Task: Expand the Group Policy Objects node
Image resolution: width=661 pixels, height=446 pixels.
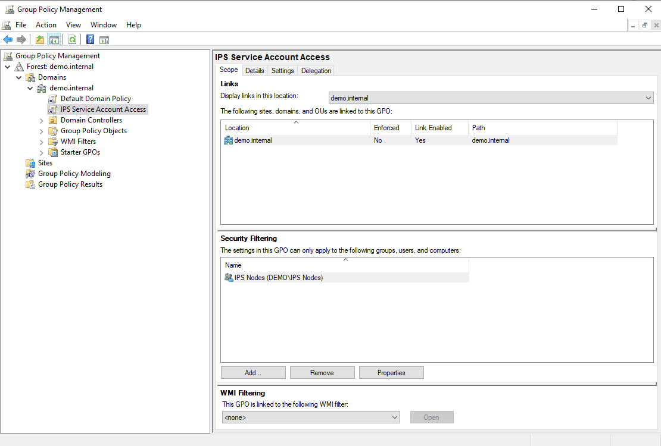Action: pyautogui.click(x=41, y=130)
